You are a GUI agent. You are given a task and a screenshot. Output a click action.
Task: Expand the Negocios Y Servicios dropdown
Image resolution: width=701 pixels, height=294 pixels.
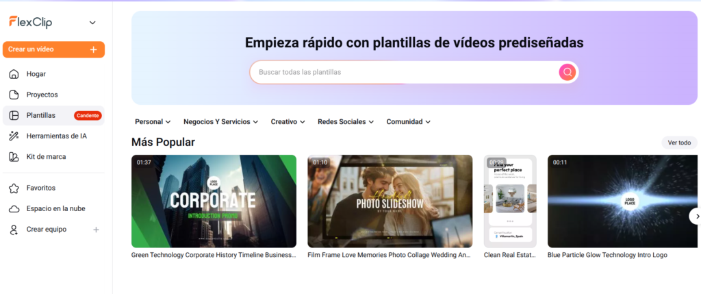[x=221, y=122]
